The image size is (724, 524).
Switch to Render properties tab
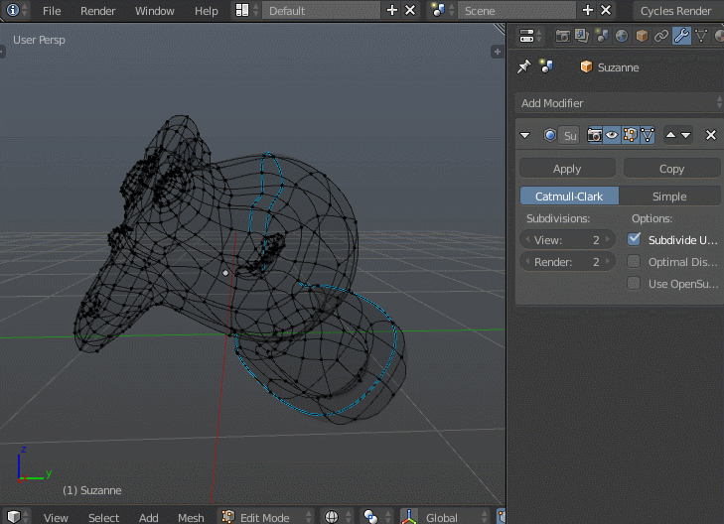click(562, 36)
